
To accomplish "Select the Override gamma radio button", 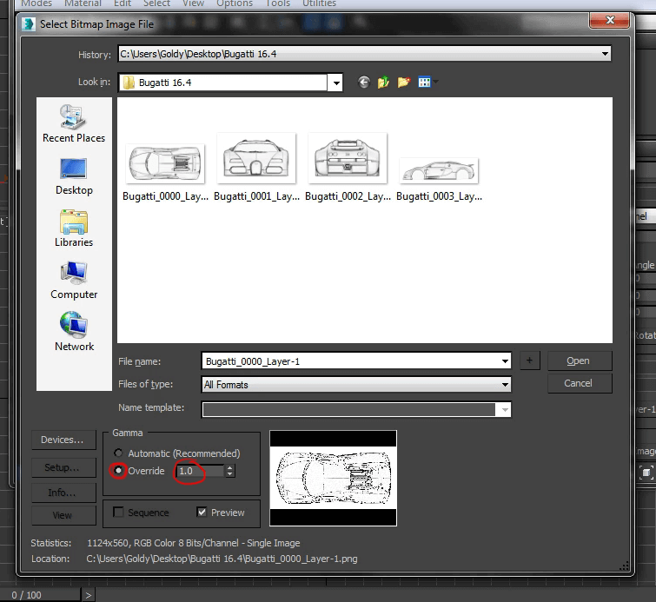I will (x=119, y=471).
